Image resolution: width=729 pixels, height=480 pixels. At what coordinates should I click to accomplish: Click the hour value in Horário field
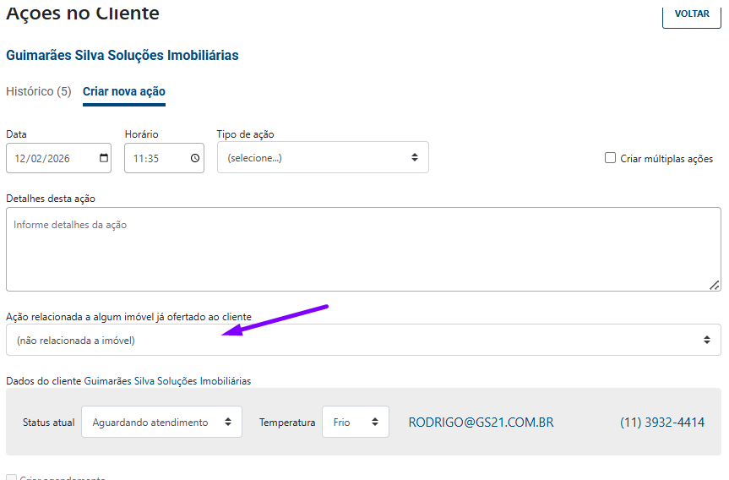pyautogui.click(x=139, y=158)
